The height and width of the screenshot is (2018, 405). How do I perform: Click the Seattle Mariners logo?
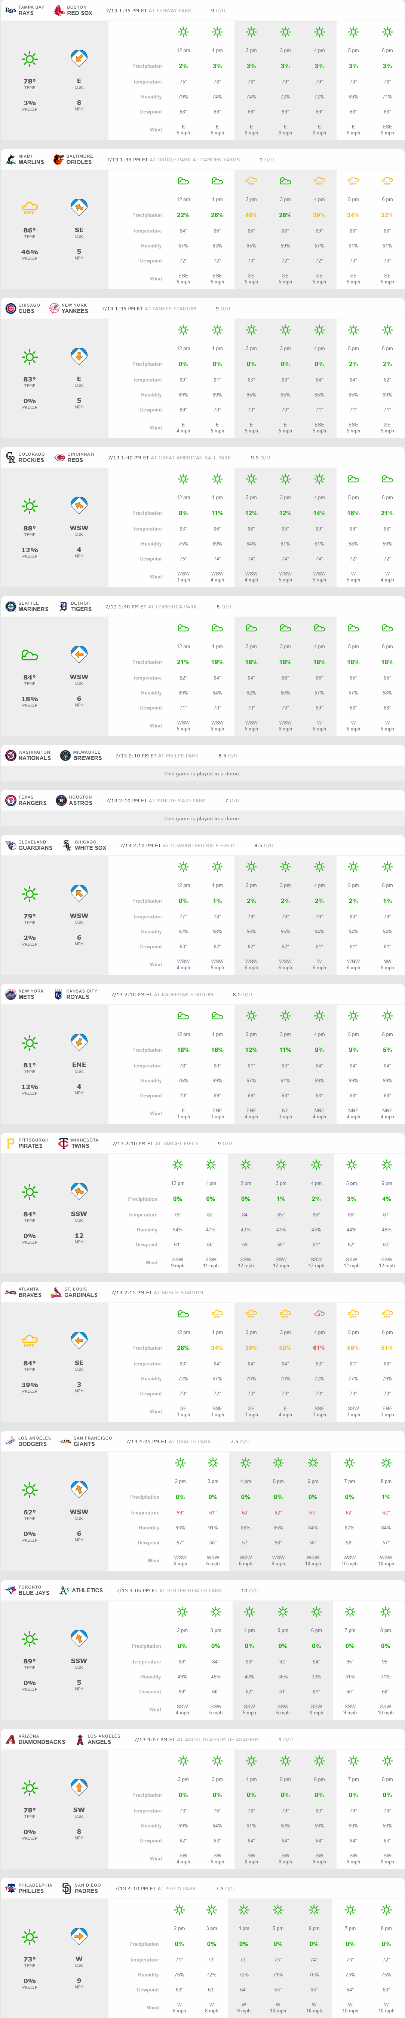click(x=10, y=607)
